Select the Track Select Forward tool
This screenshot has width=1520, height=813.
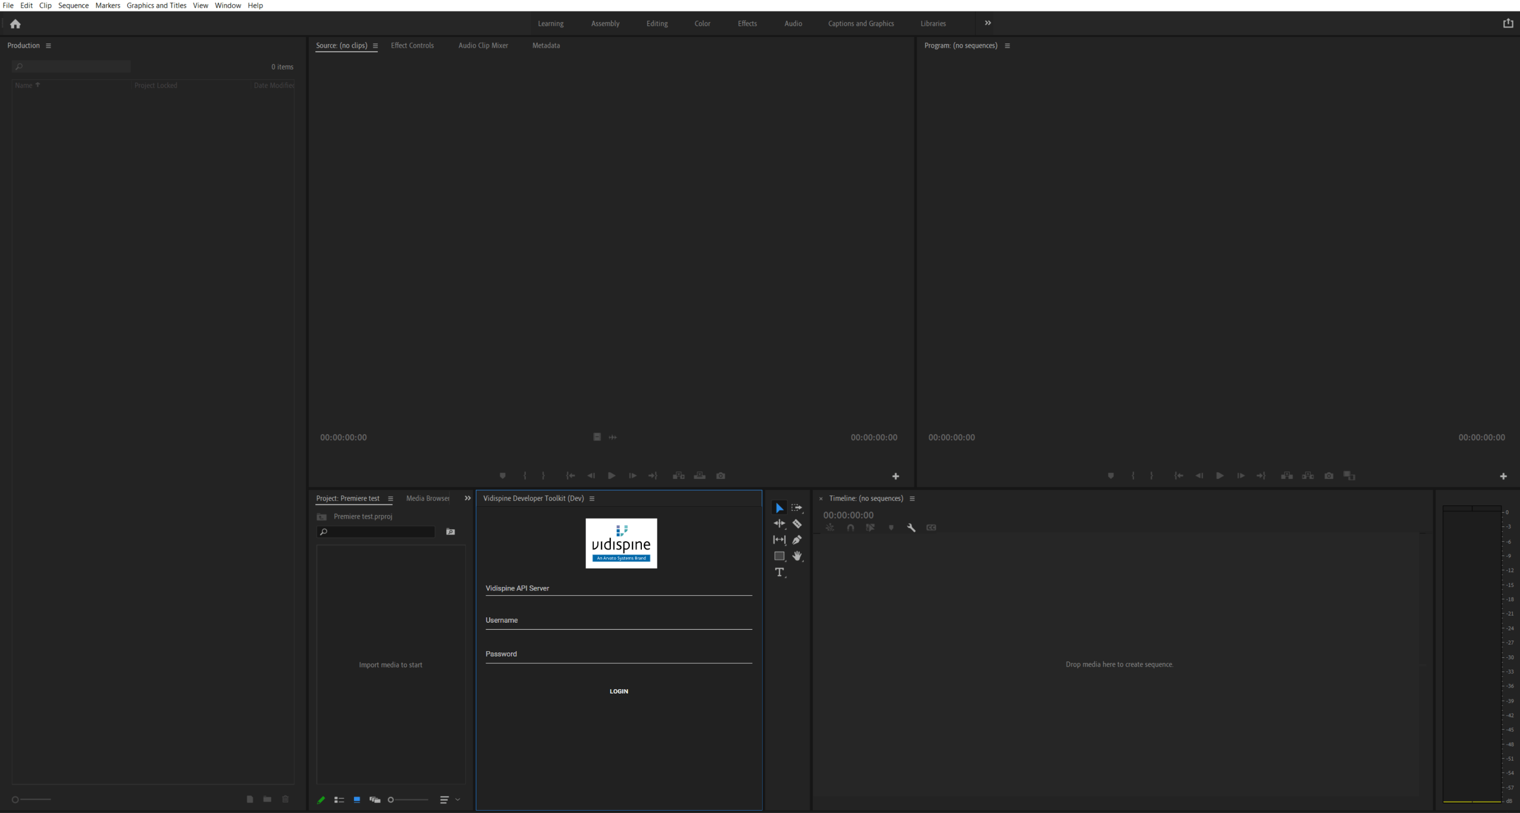point(797,508)
